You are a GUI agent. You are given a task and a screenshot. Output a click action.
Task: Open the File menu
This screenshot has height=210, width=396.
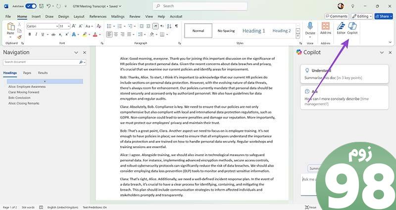coord(8,16)
